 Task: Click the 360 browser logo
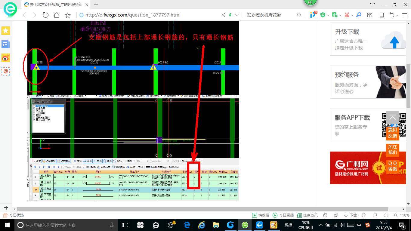pos(10,10)
